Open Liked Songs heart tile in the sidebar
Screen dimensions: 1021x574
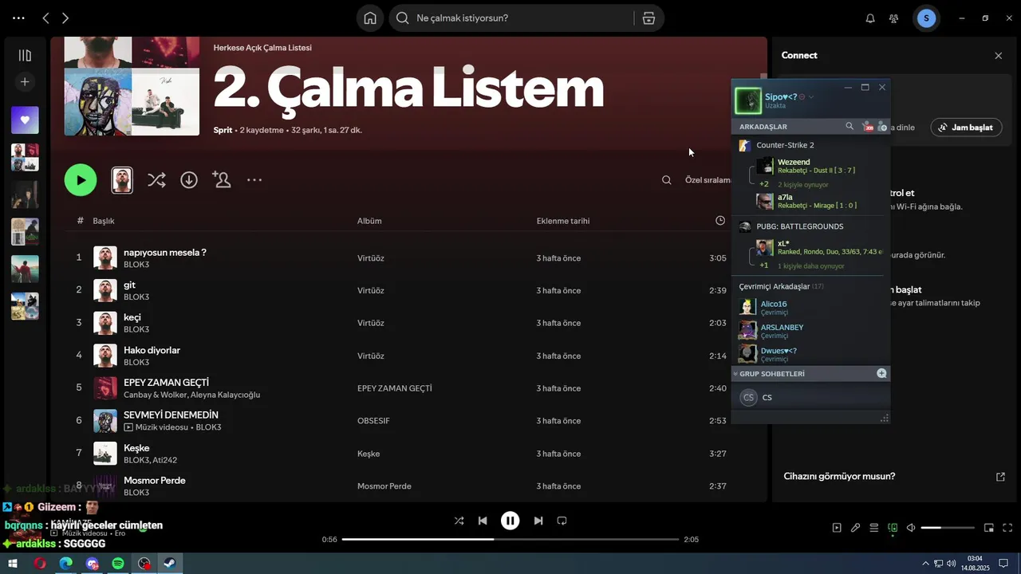pyautogui.click(x=25, y=120)
